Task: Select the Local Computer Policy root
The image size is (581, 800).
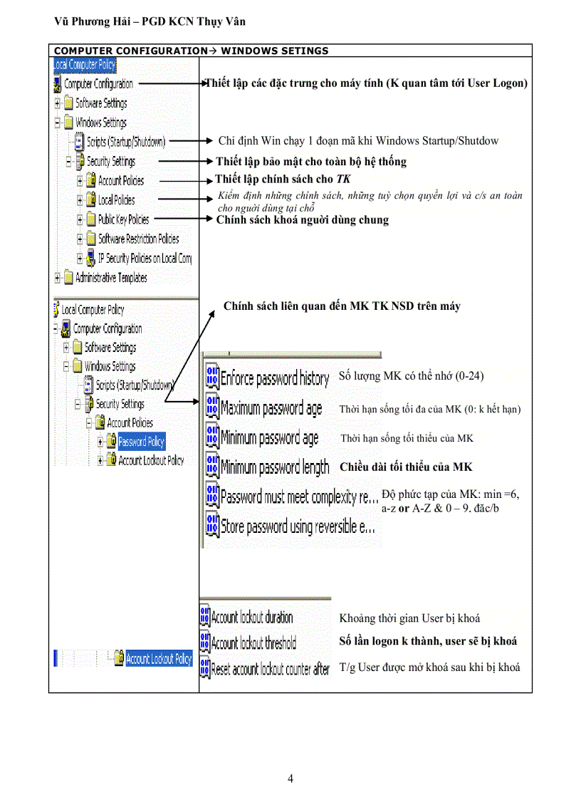Action: tap(84, 64)
